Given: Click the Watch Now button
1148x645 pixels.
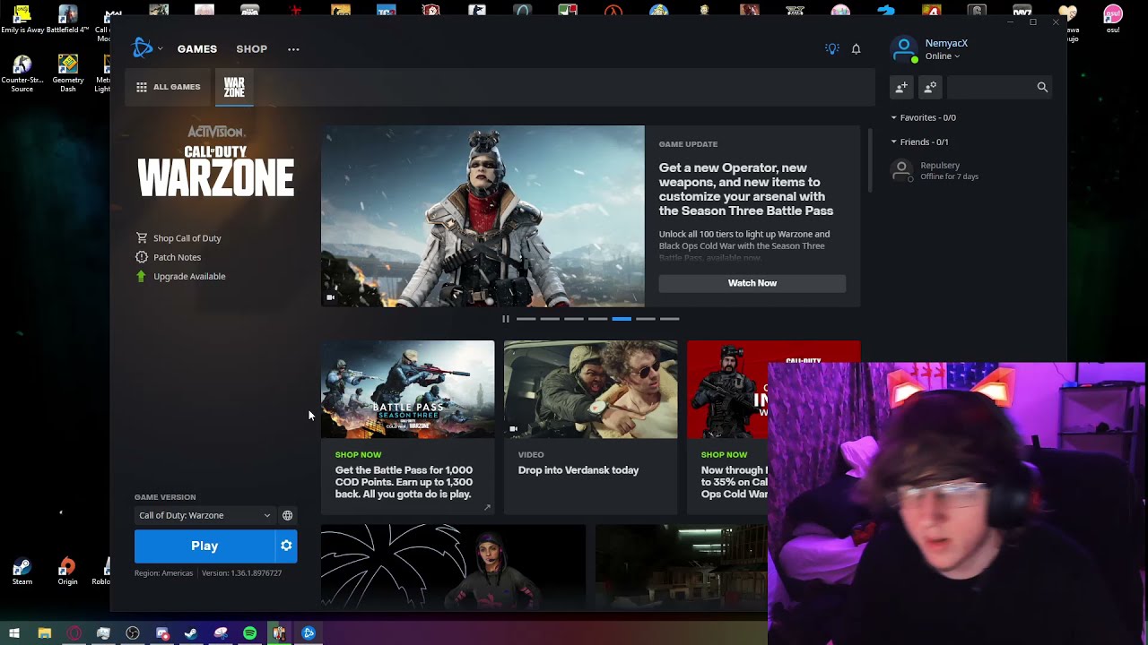Looking at the screenshot, I should (752, 283).
